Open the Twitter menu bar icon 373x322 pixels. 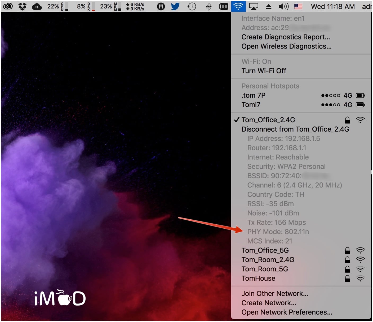[x=175, y=6]
